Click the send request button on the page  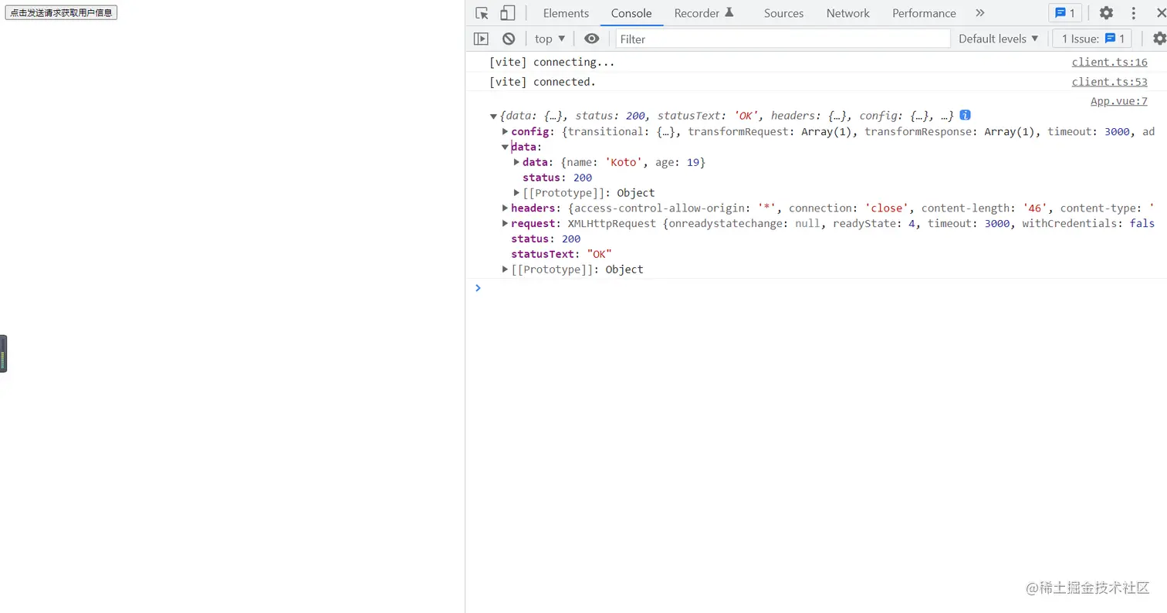(61, 12)
